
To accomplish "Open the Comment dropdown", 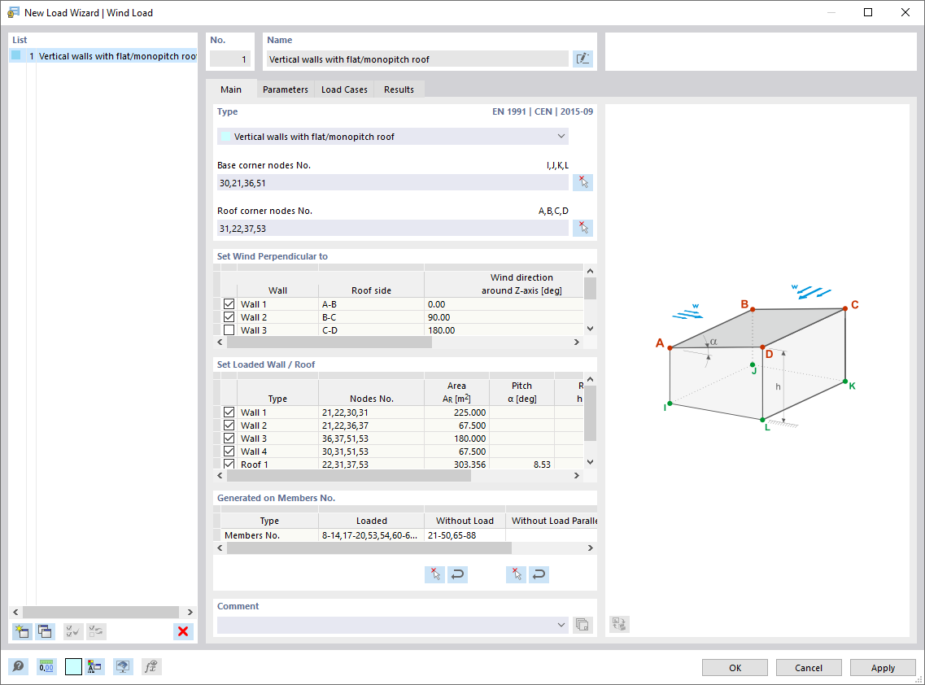I will [561, 625].
